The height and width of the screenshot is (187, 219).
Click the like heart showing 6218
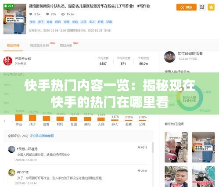click(139, 147)
